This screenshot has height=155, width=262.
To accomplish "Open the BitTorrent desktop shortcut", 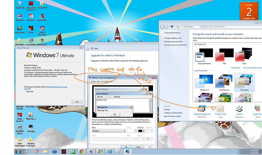I will tap(20, 17).
